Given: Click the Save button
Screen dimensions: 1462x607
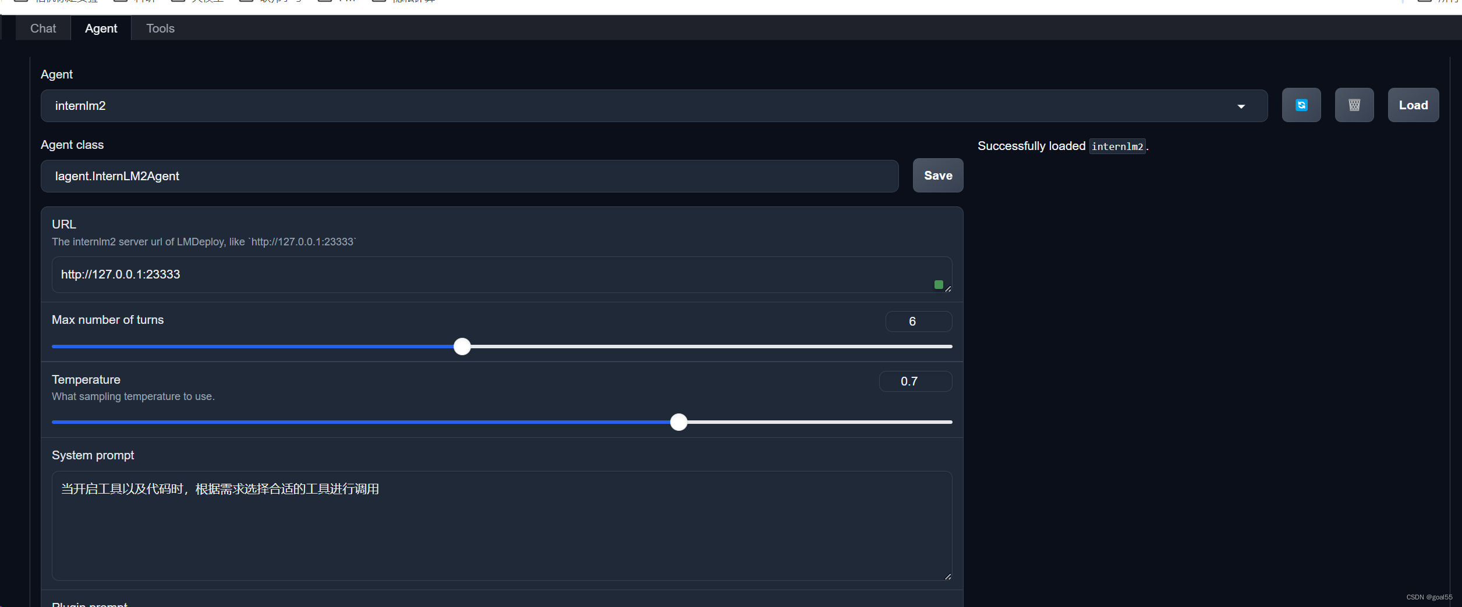Looking at the screenshot, I should tap(937, 176).
